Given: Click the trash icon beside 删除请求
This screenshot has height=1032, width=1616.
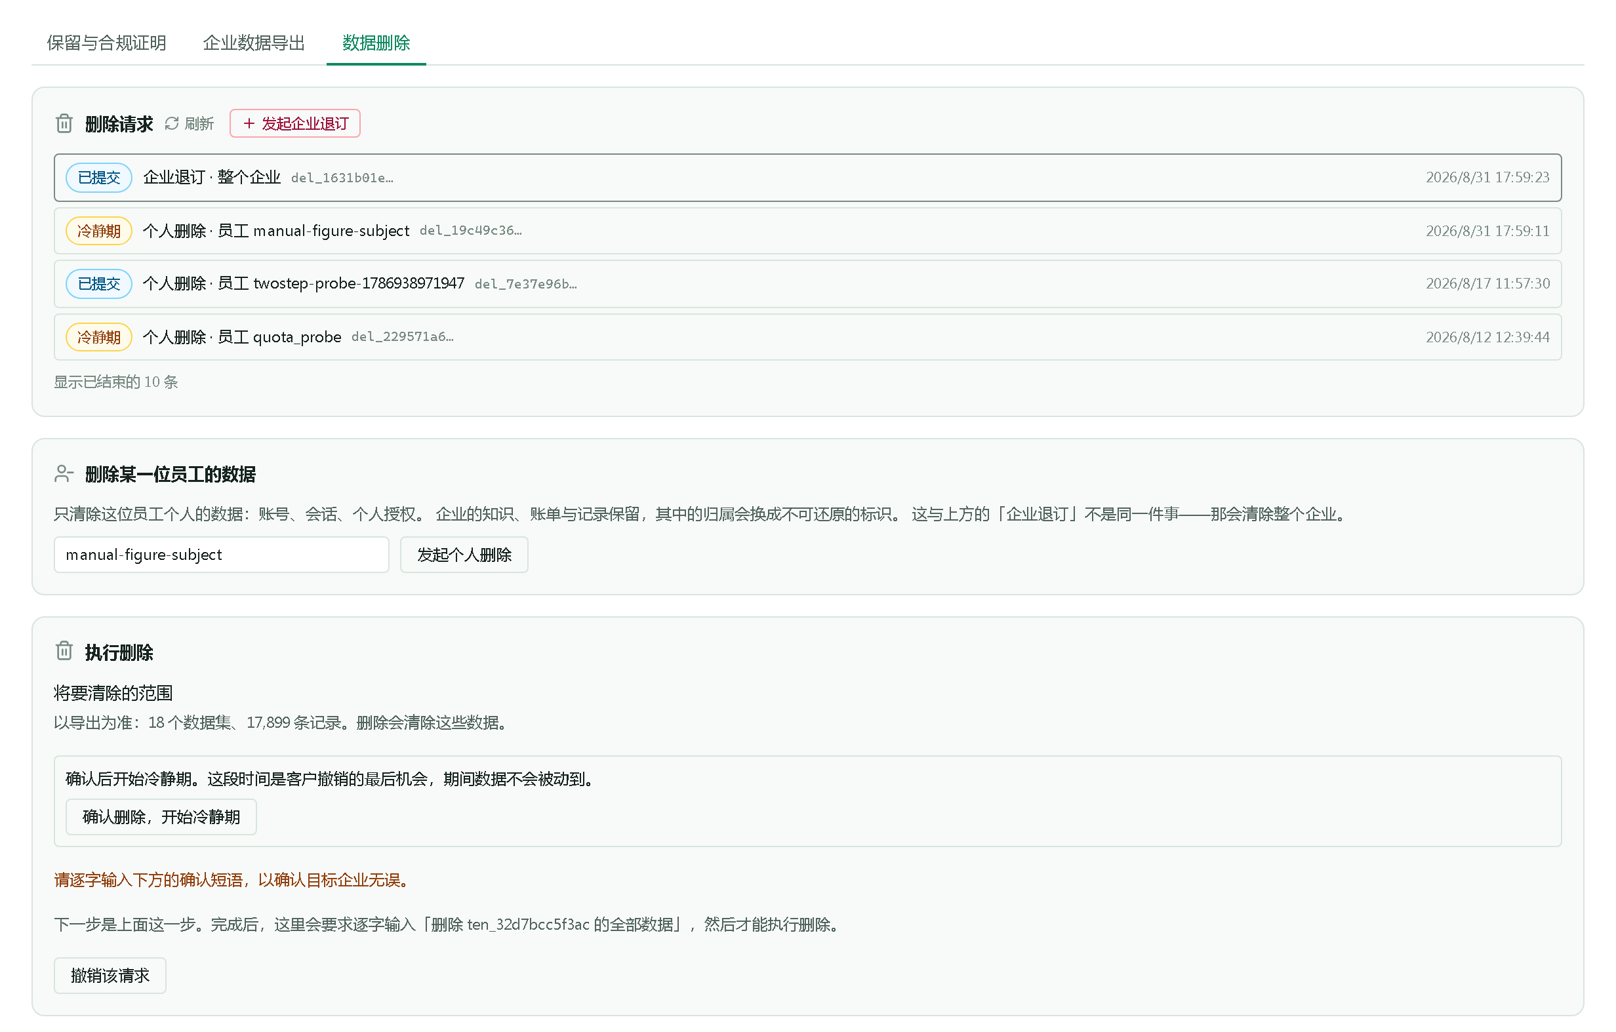Looking at the screenshot, I should [64, 123].
